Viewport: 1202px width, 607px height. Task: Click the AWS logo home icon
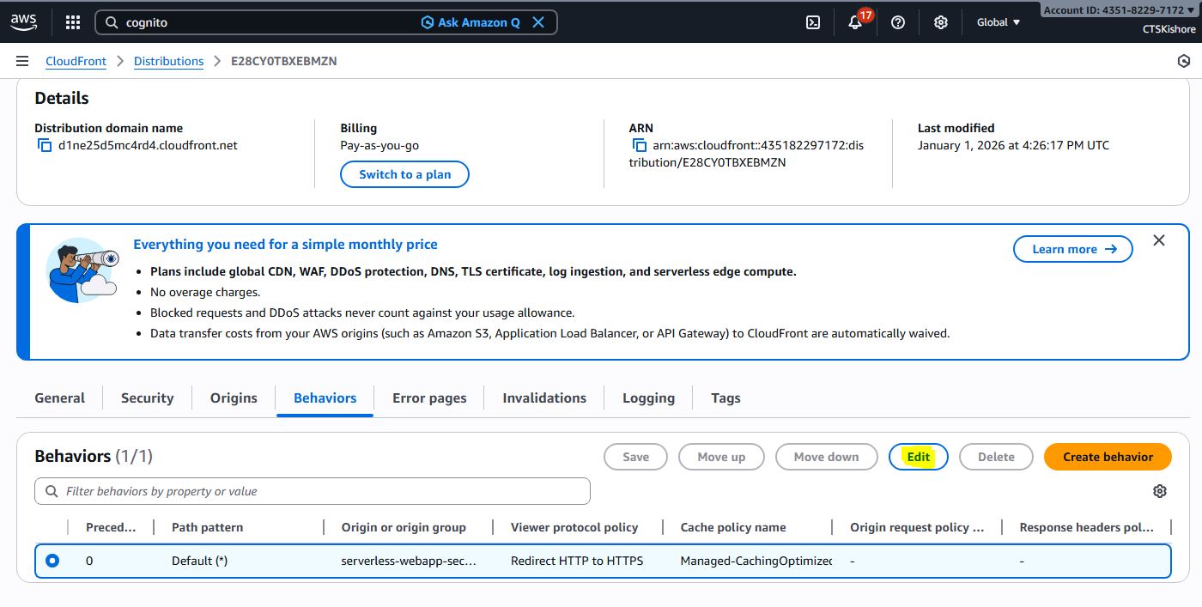click(23, 22)
